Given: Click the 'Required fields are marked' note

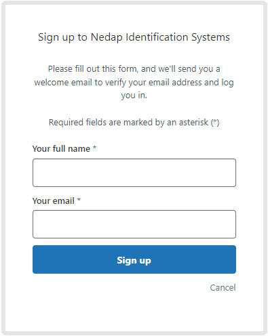Looking at the screenshot, I should (x=134, y=123).
